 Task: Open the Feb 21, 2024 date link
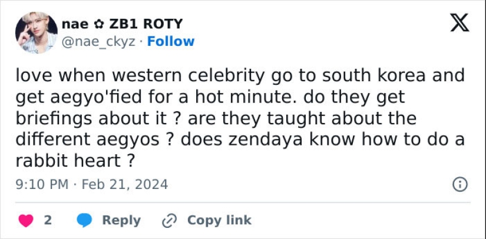(x=124, y=184)
